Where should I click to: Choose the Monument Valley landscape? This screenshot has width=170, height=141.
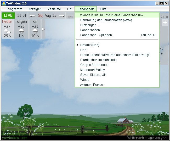pyautogui.click(x=92, y=70)
